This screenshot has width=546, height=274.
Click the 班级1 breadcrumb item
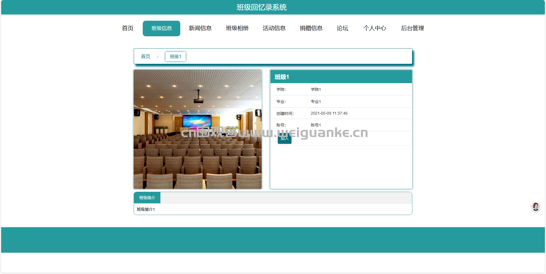[175, 56]
